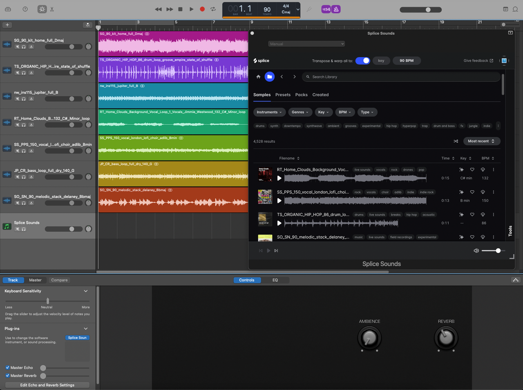Open the Notepad icon in the toolbar
The height and width of the screenshot is (390, 523).
tap(505, 9)
